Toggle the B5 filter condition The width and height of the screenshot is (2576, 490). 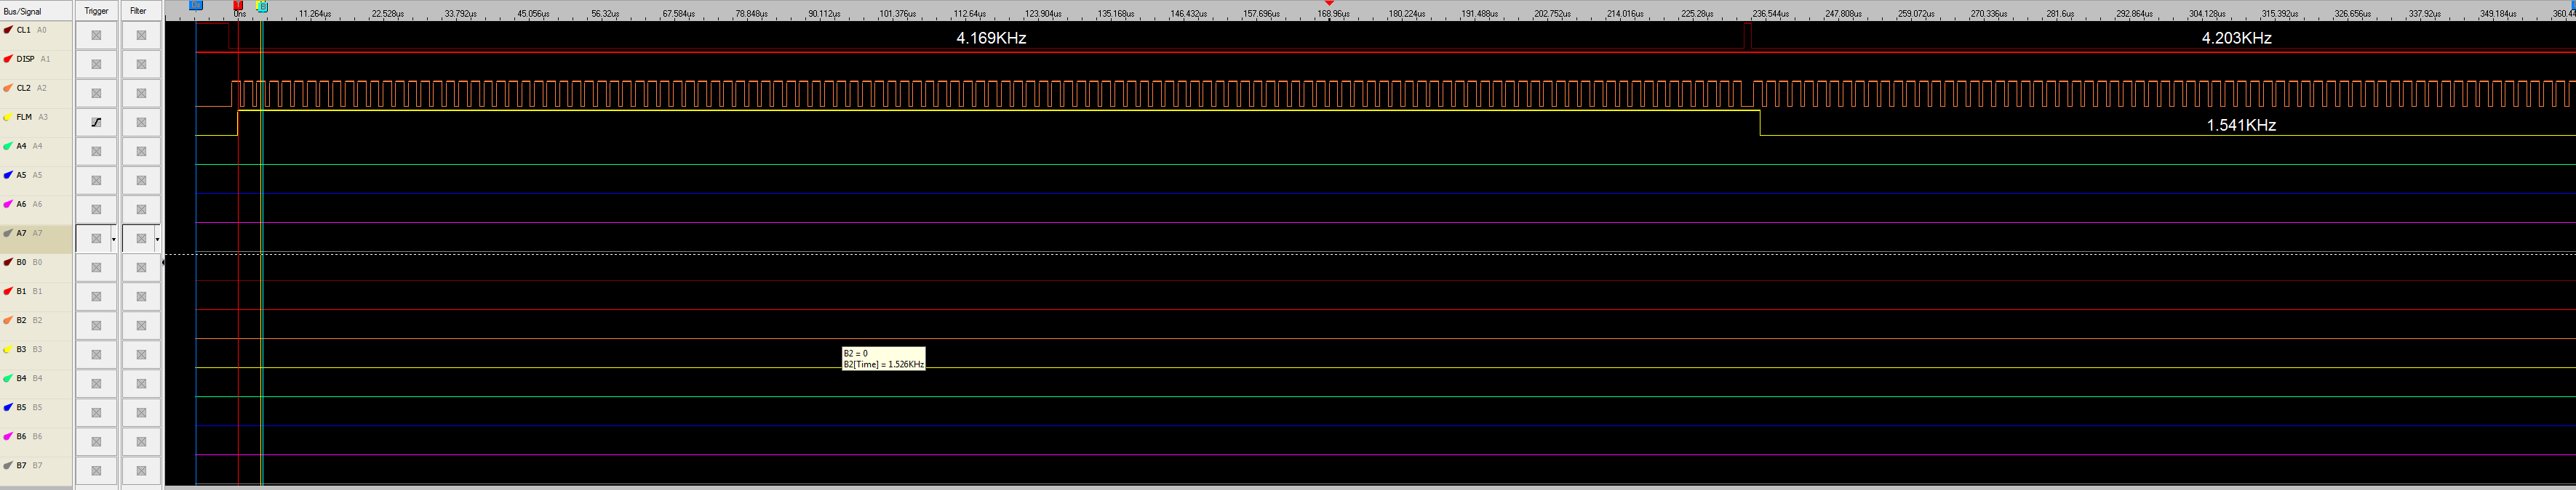141,412
